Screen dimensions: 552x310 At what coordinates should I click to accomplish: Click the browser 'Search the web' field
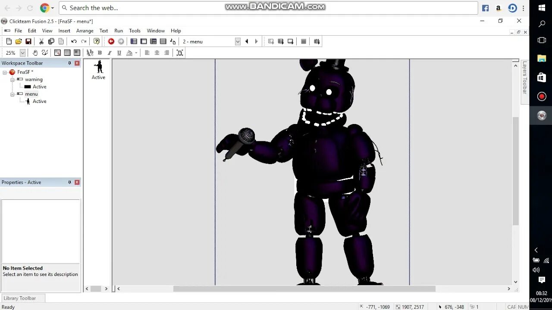[x=268, y=8]
